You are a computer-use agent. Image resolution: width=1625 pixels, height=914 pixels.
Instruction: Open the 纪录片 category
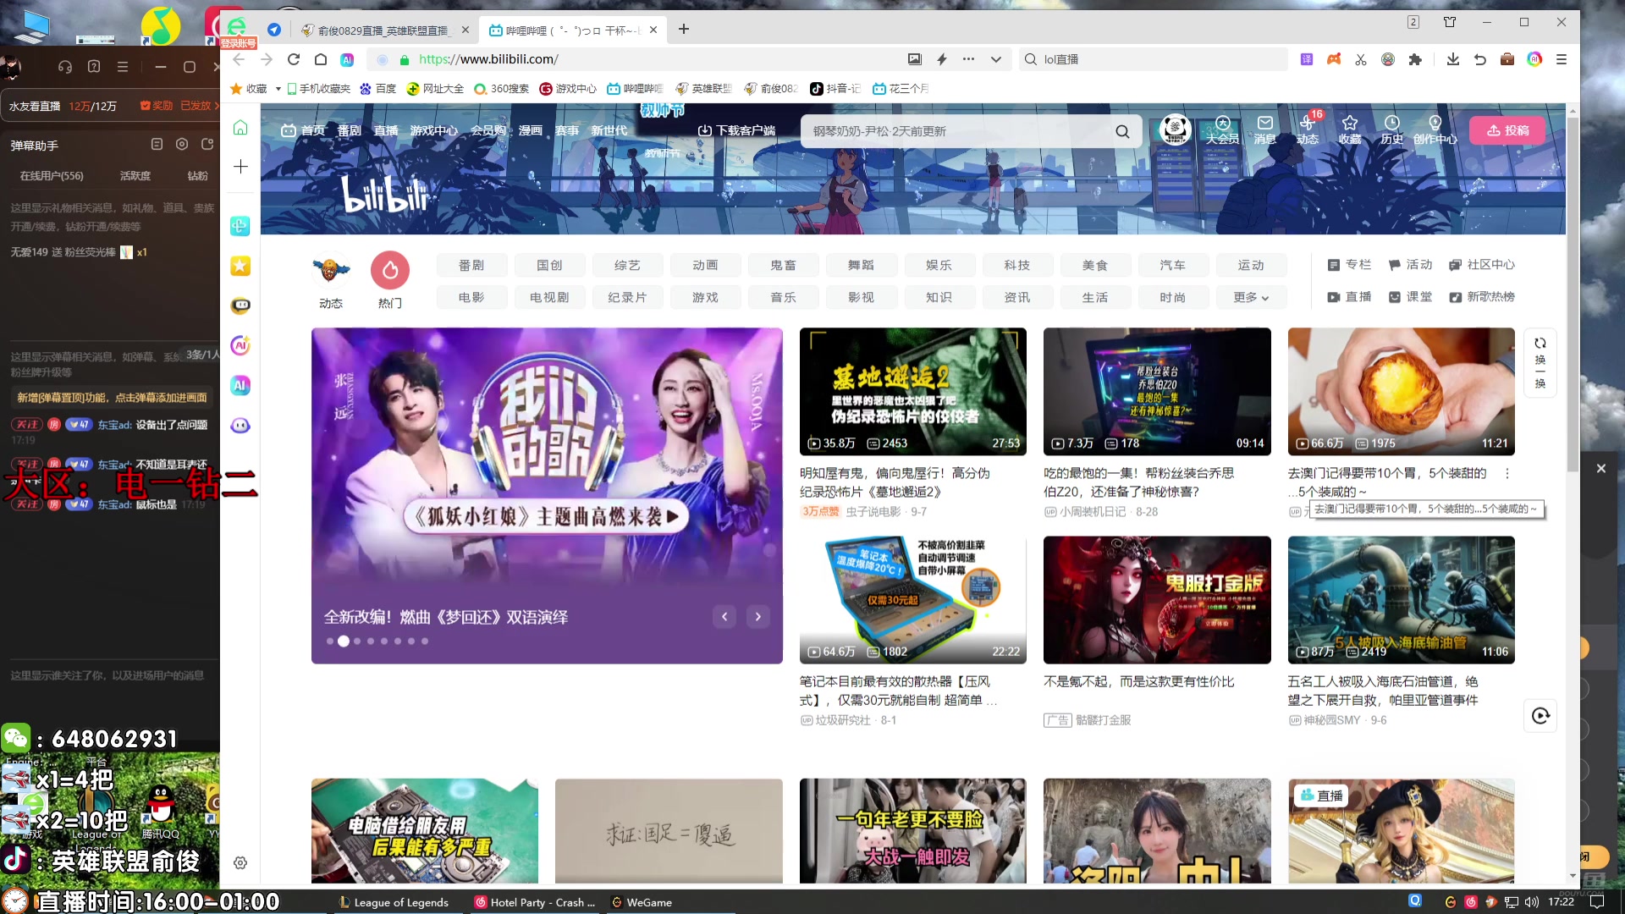tap(628, 297)
